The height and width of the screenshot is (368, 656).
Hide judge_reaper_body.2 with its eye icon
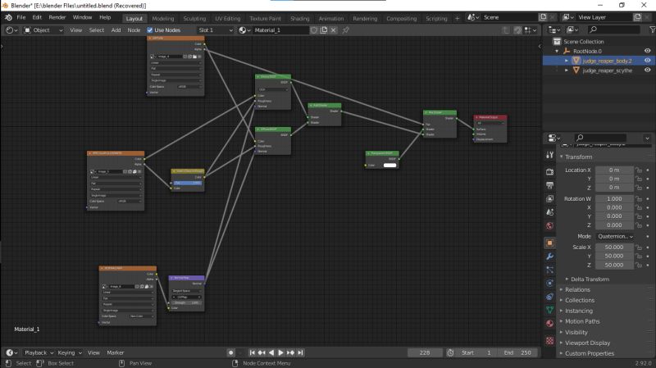click(647, 61)
